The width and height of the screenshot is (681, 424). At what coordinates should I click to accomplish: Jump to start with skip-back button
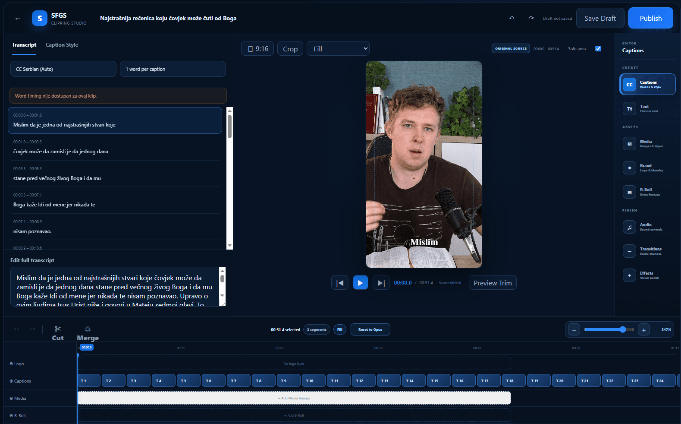pyautogui.click(x=340, y=283)
